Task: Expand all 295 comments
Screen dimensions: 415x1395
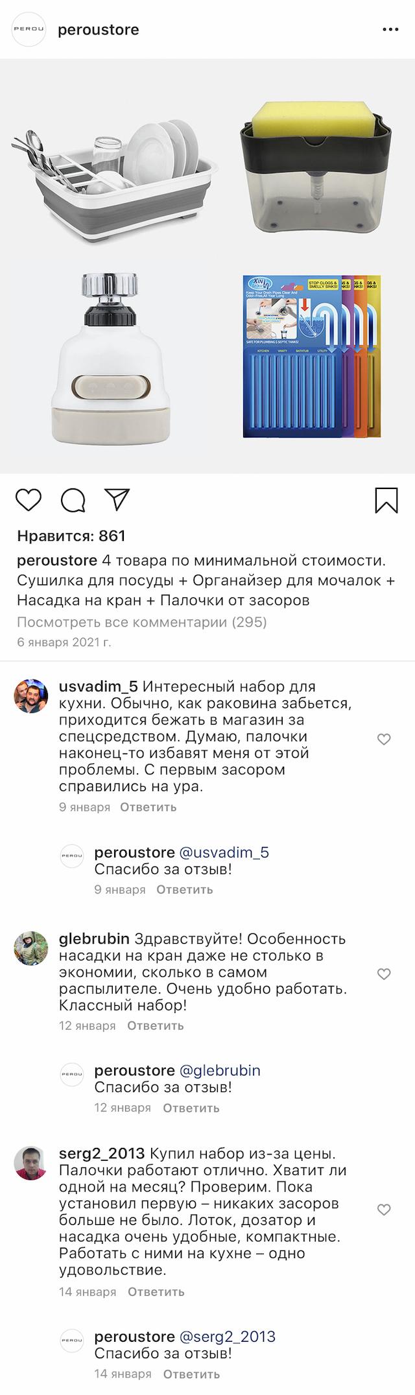Action: (142, 623)
